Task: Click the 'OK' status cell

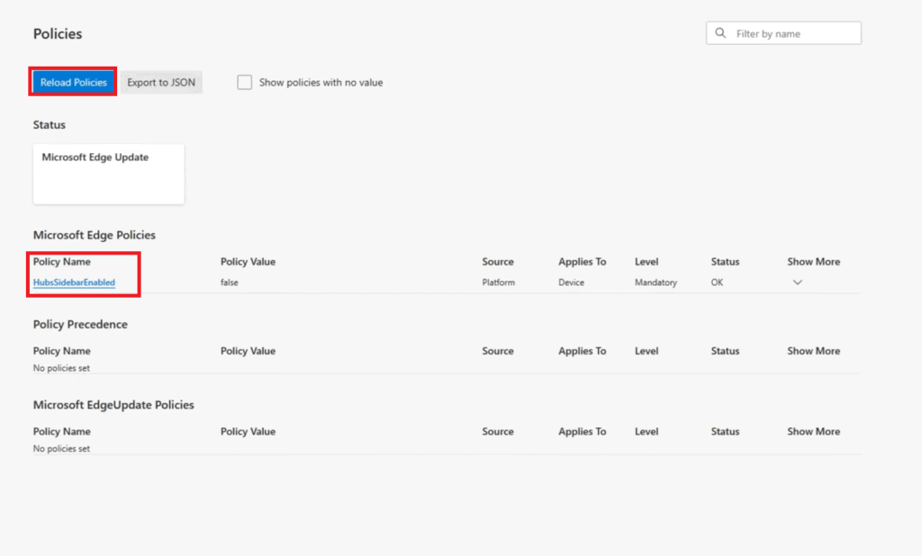Action: (717, 282)
